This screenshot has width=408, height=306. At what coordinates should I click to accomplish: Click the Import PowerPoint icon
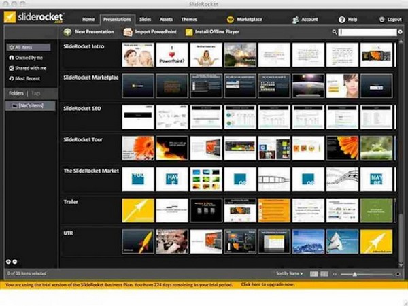pos(128,32)
